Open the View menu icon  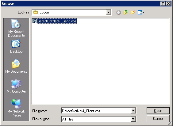141,12
